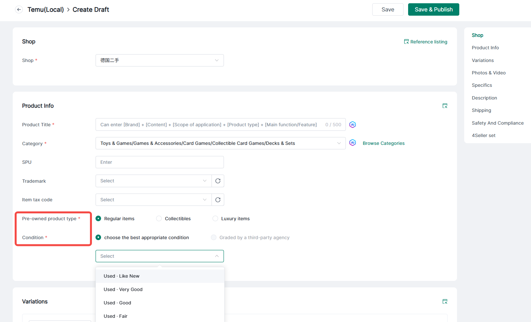Select the Collectibles radio button
This screenshot has height=322, width=531.
[x=159, y=219]
